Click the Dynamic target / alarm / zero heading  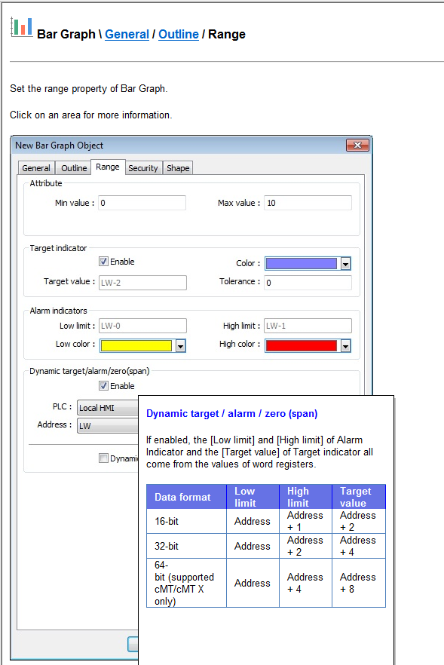pos(231,413)
